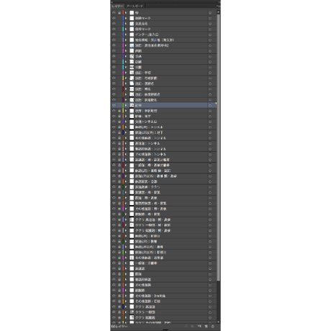
Task: Select the インター出入口 layer name
Action: [x=147, y=35]
